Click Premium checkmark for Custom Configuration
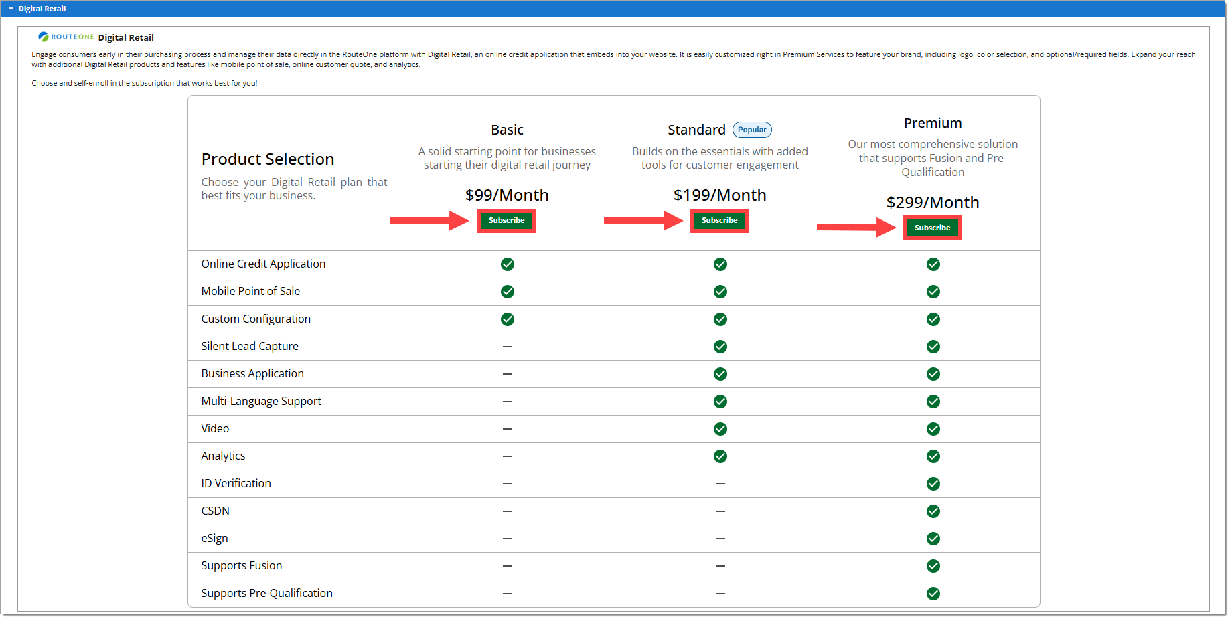The height and width of the screenshot is (619, 1230). (933, 319)
